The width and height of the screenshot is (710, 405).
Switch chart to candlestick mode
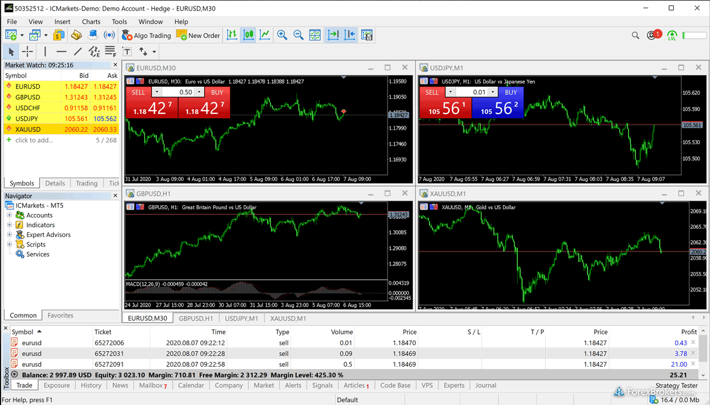click(x=248, y=35)
